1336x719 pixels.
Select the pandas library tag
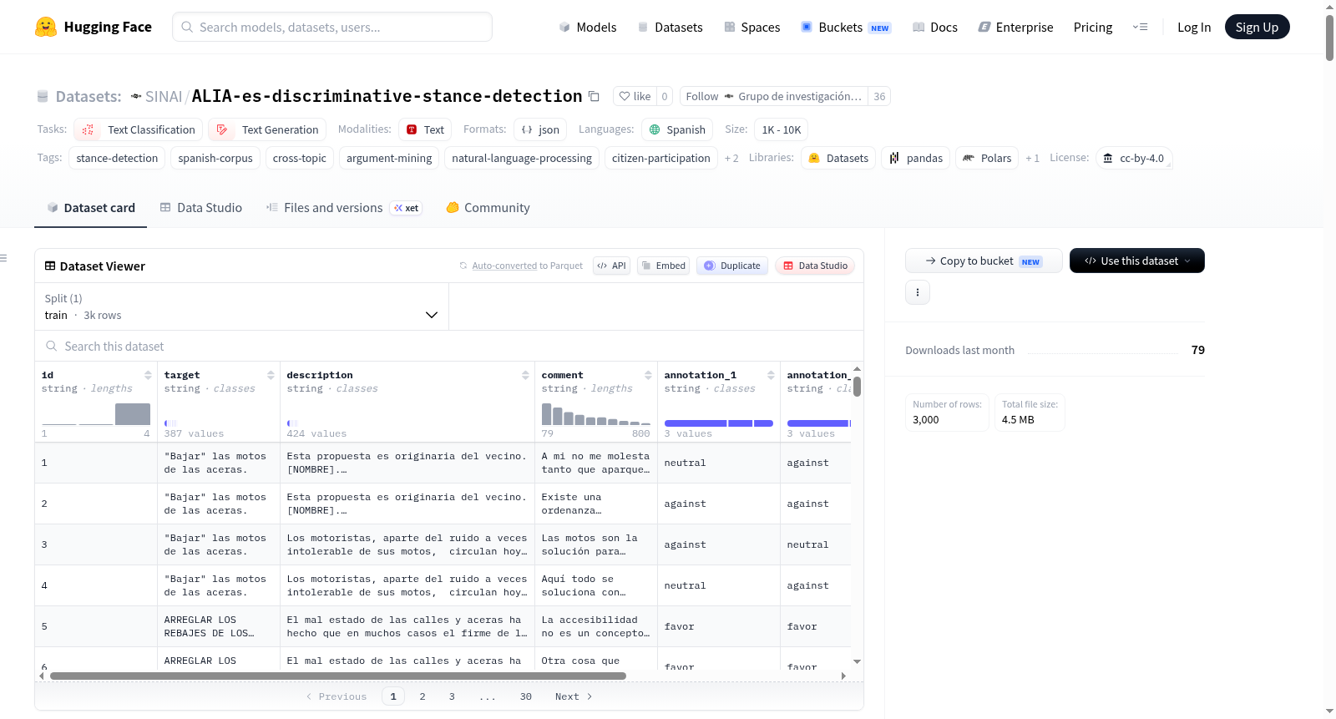tap(916, 158)
